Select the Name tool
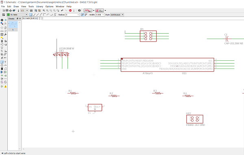This screenshot has height=155, width=244. click(x=2, y=51)
